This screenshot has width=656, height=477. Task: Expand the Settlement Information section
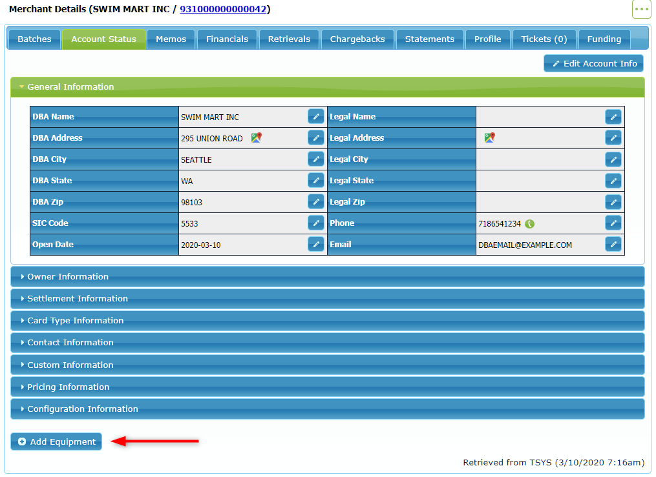coord(327,299)
